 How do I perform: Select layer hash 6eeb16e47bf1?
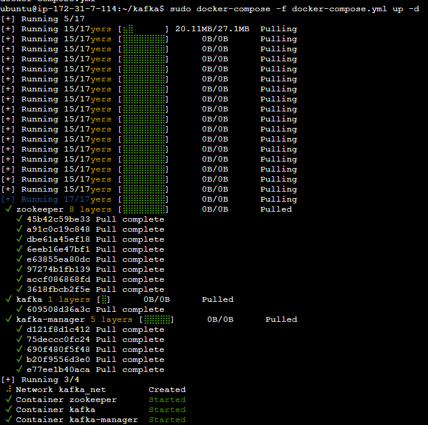(58, 249)
